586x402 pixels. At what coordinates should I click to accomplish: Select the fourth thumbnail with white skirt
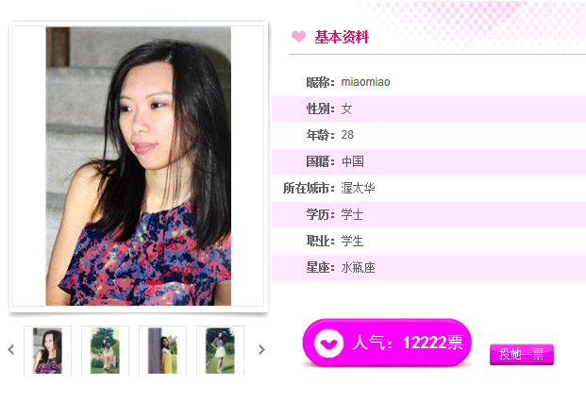(220, 350)
